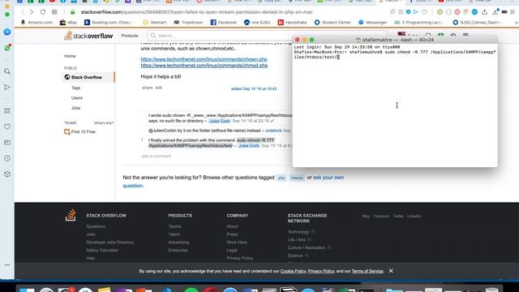Image resolution: width=519 pixels, height=292 pixels.
Task: Go back in browser history
Action: 23,12
